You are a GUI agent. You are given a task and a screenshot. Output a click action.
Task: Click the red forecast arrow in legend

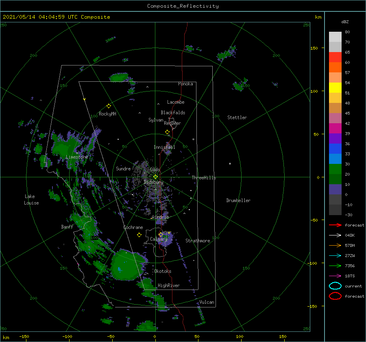click(335, 225)
